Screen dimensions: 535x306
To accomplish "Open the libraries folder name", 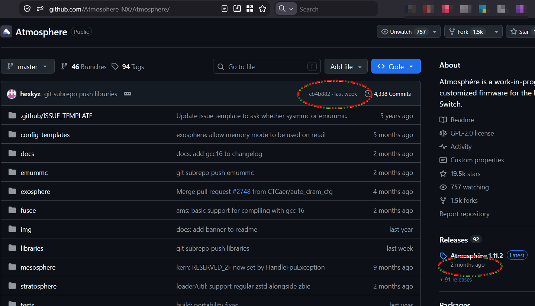I will pos(32,248).
